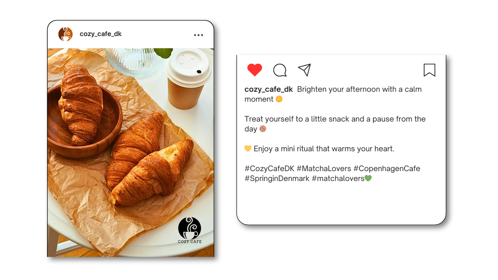Click the cookie emoji after 'day'
The height and width of the screenshot is (280, 498).
(x=263, y=128)
